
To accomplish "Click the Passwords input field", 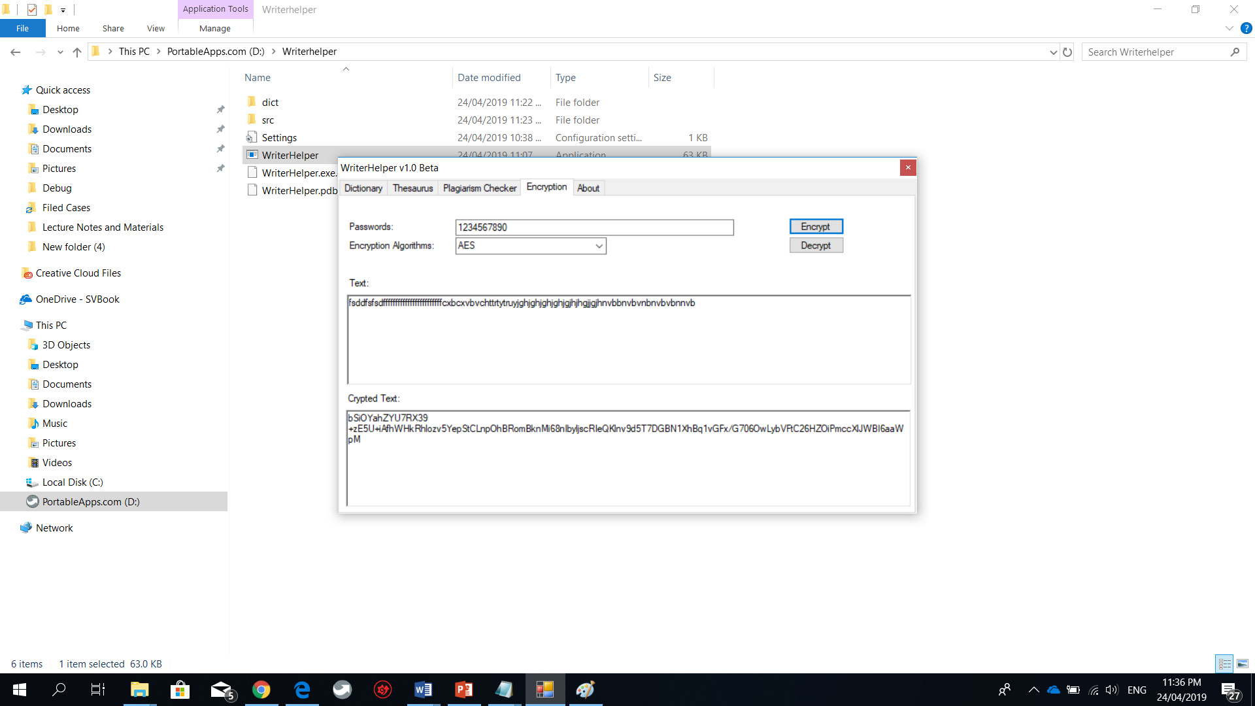I will [594, 227].
